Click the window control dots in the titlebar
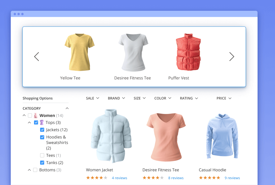This screenshot has width=275, height=185. (x=18, y=13)
